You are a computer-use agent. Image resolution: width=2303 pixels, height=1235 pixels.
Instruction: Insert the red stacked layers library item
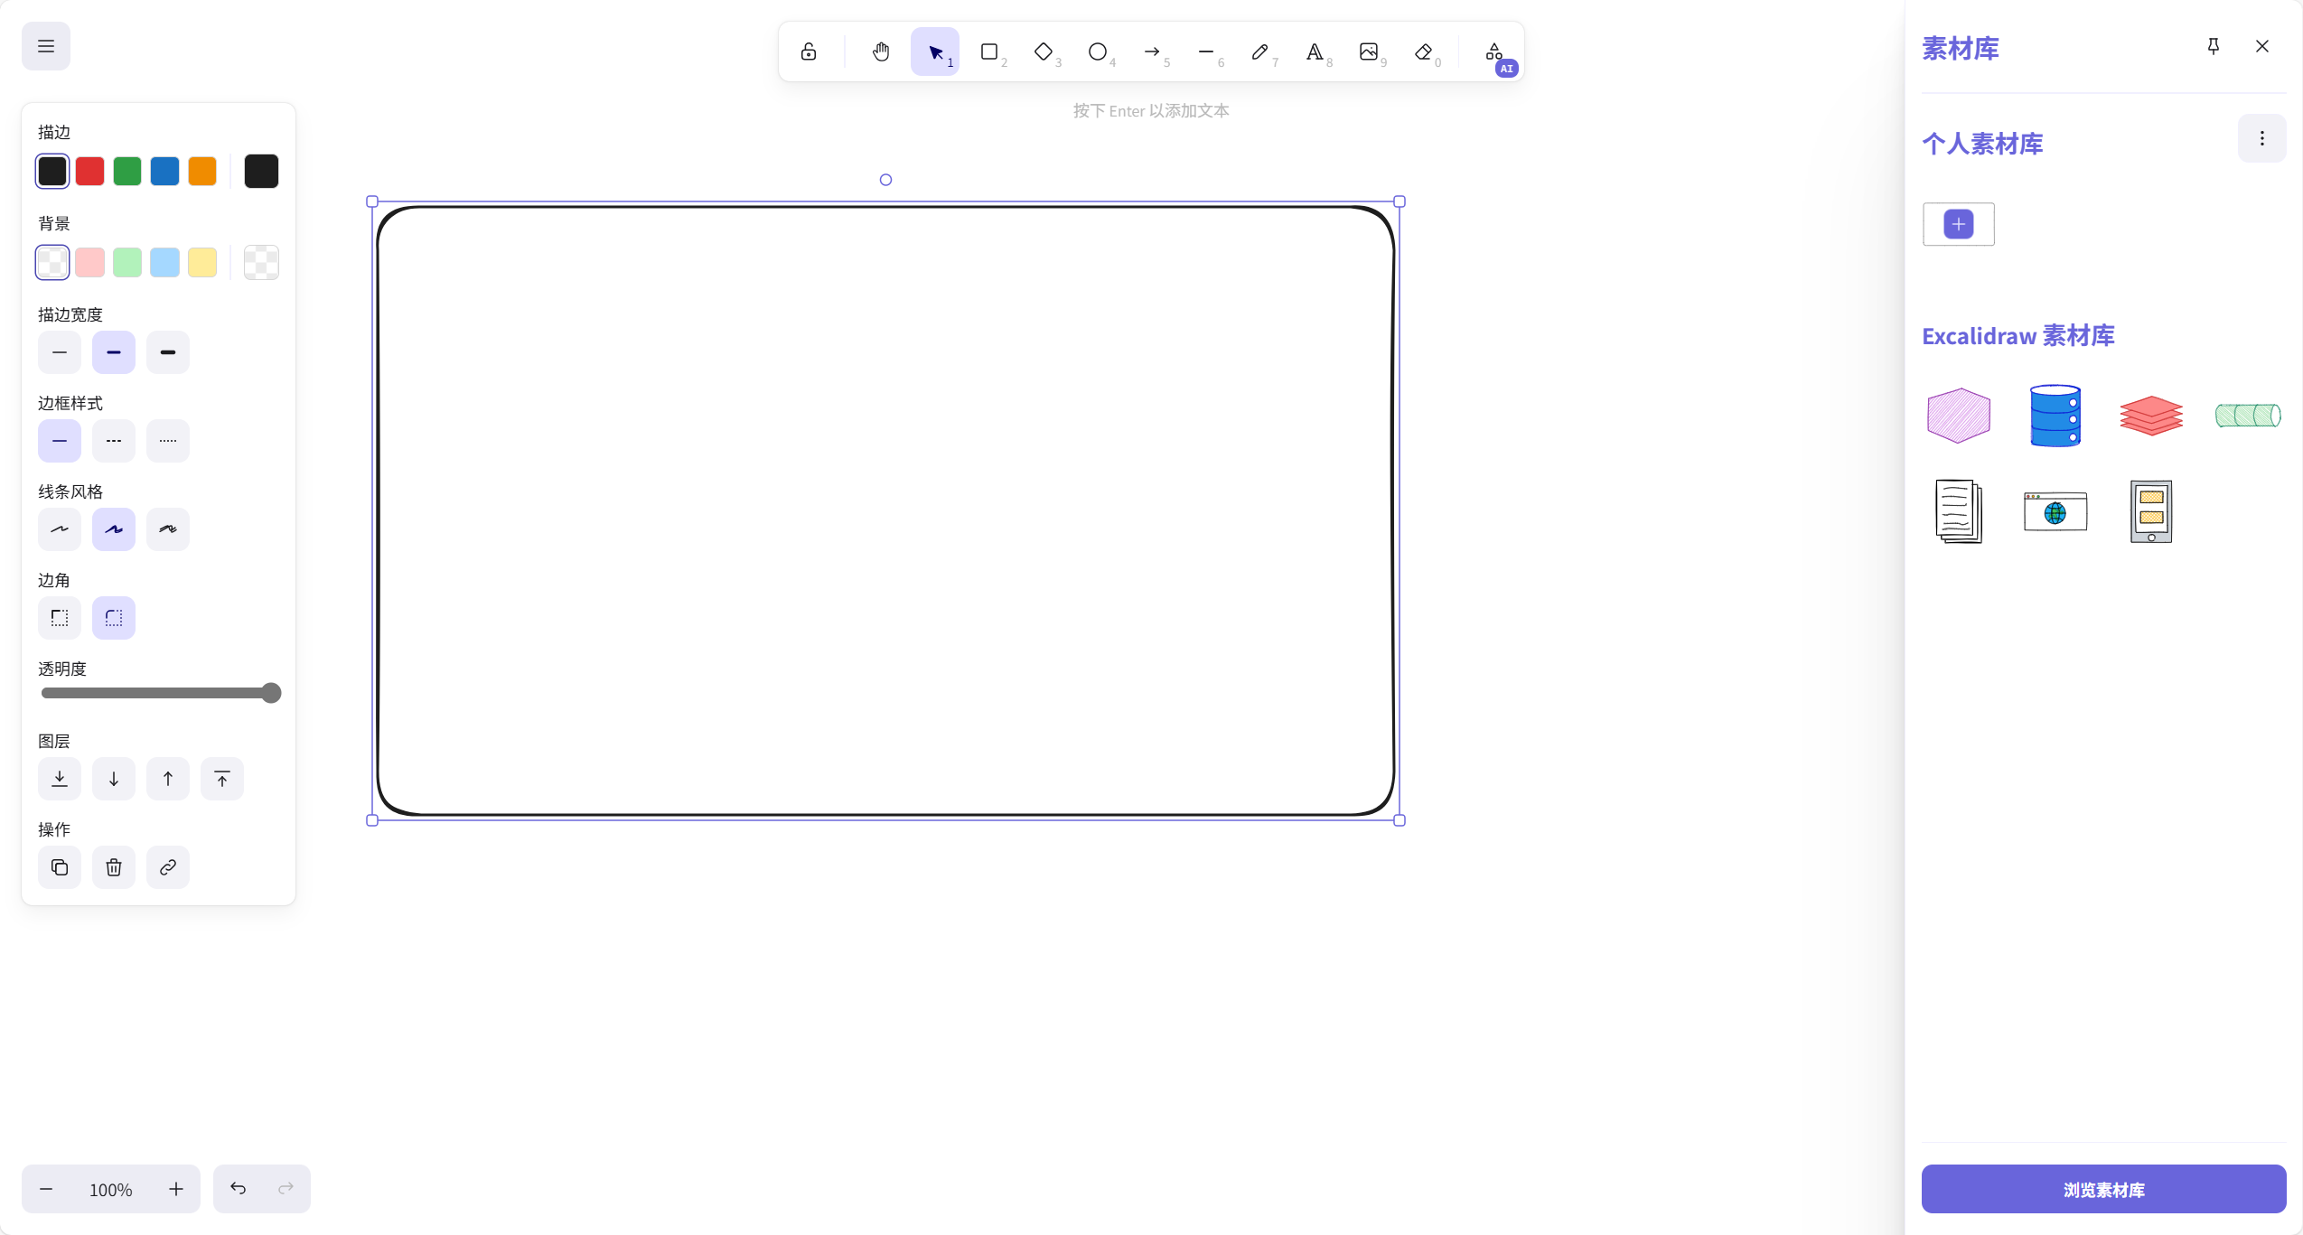coord(2151,416)
